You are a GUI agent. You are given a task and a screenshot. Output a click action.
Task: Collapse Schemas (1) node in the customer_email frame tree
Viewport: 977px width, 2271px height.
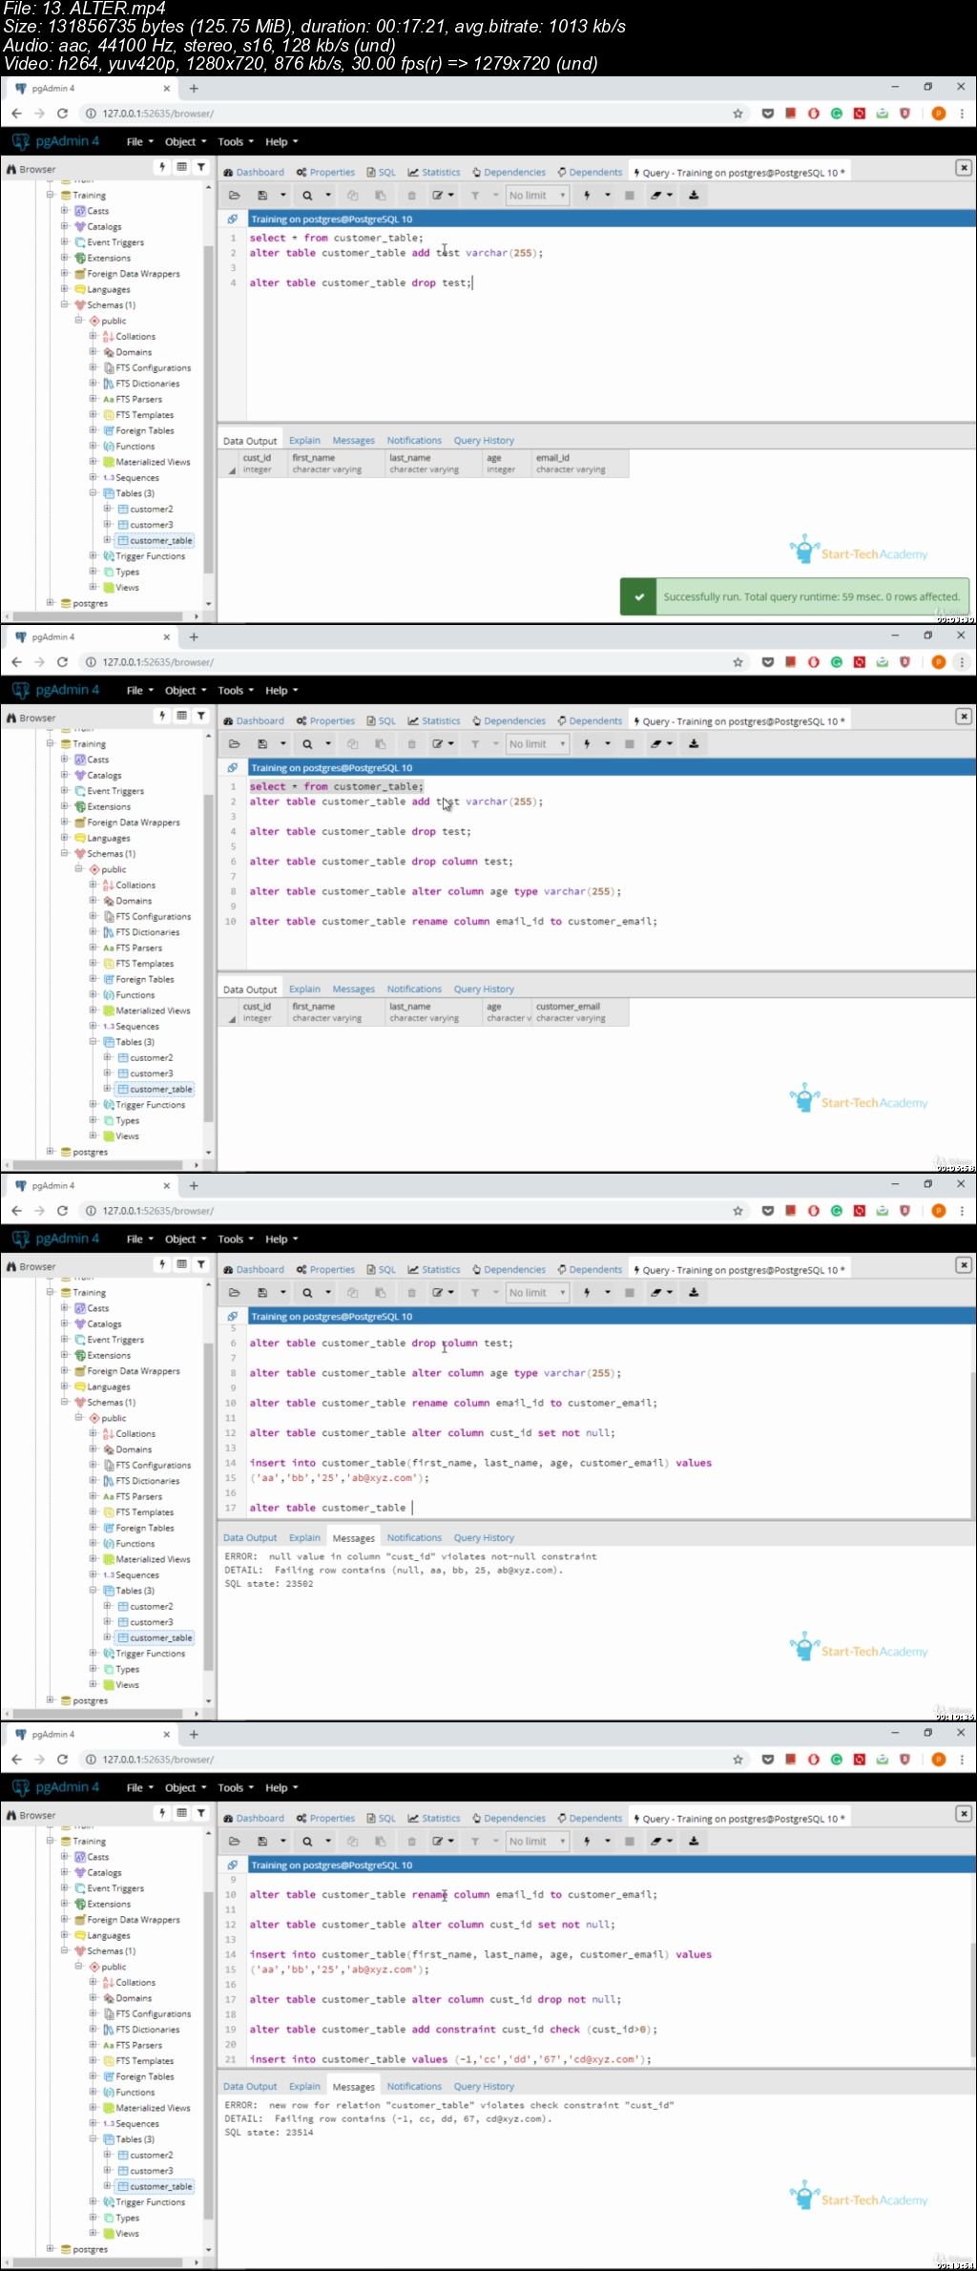click(x=64, y=854)
